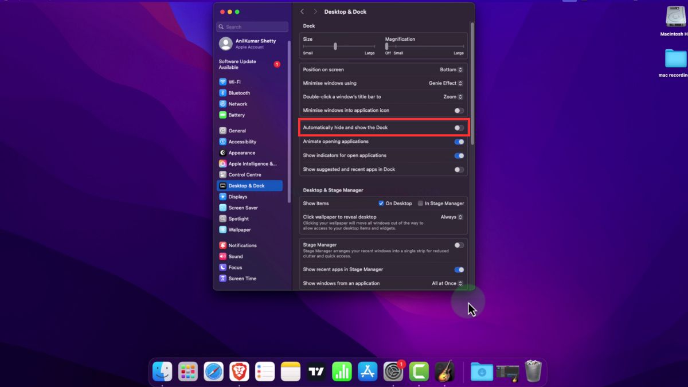Uncheck Show Items On Desktop checkbox
Image resolution: width=688 pixels, height=387 pixels.
pos(381,204)
